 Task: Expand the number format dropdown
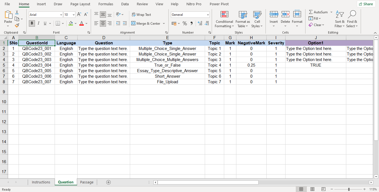click(208, 15)
